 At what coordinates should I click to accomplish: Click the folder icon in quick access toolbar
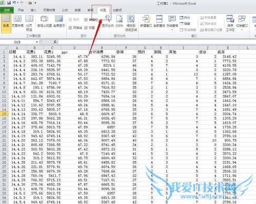[30, 3]
